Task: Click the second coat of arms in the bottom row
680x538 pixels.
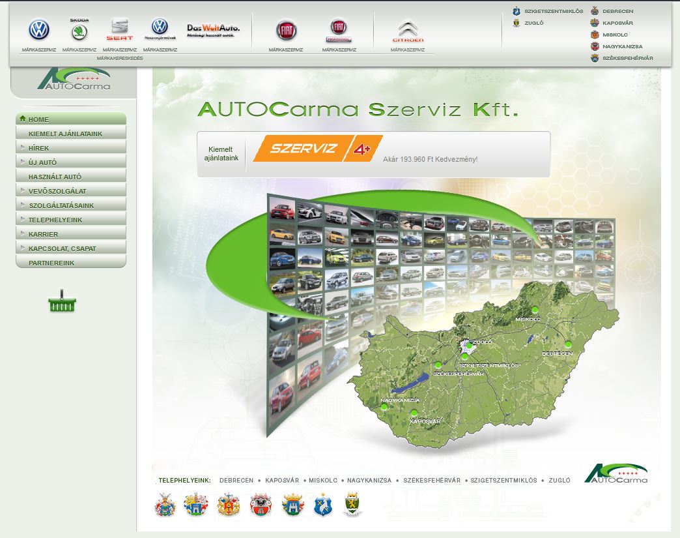Action: [x=196, y=505]
